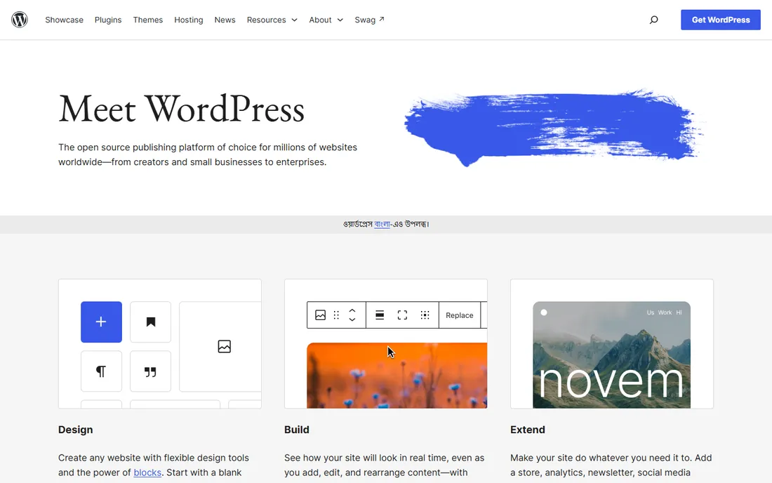Expand the Resources dropdown chevron

click(295, 20)
